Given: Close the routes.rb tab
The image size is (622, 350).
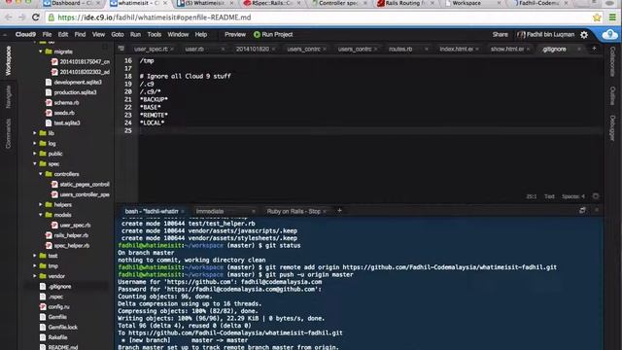Looking at the screenshot, I should coord(427,50).
